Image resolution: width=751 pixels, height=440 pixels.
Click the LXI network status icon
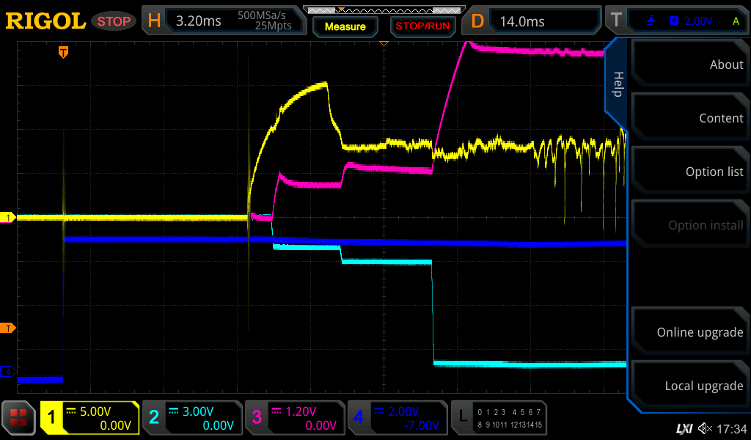tap(684, 428)
